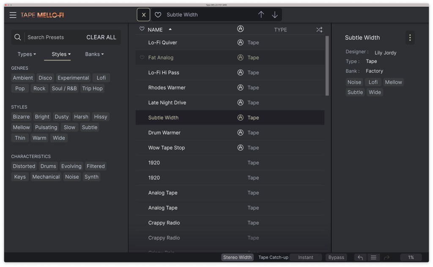Toggle Stereo Width mode

237,257
